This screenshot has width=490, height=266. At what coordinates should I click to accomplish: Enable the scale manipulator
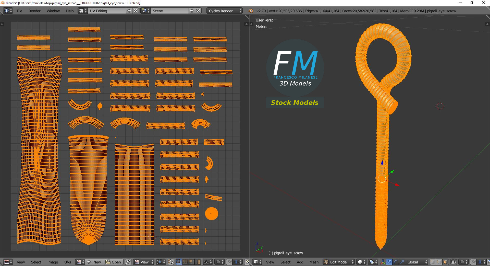[402, 262]
